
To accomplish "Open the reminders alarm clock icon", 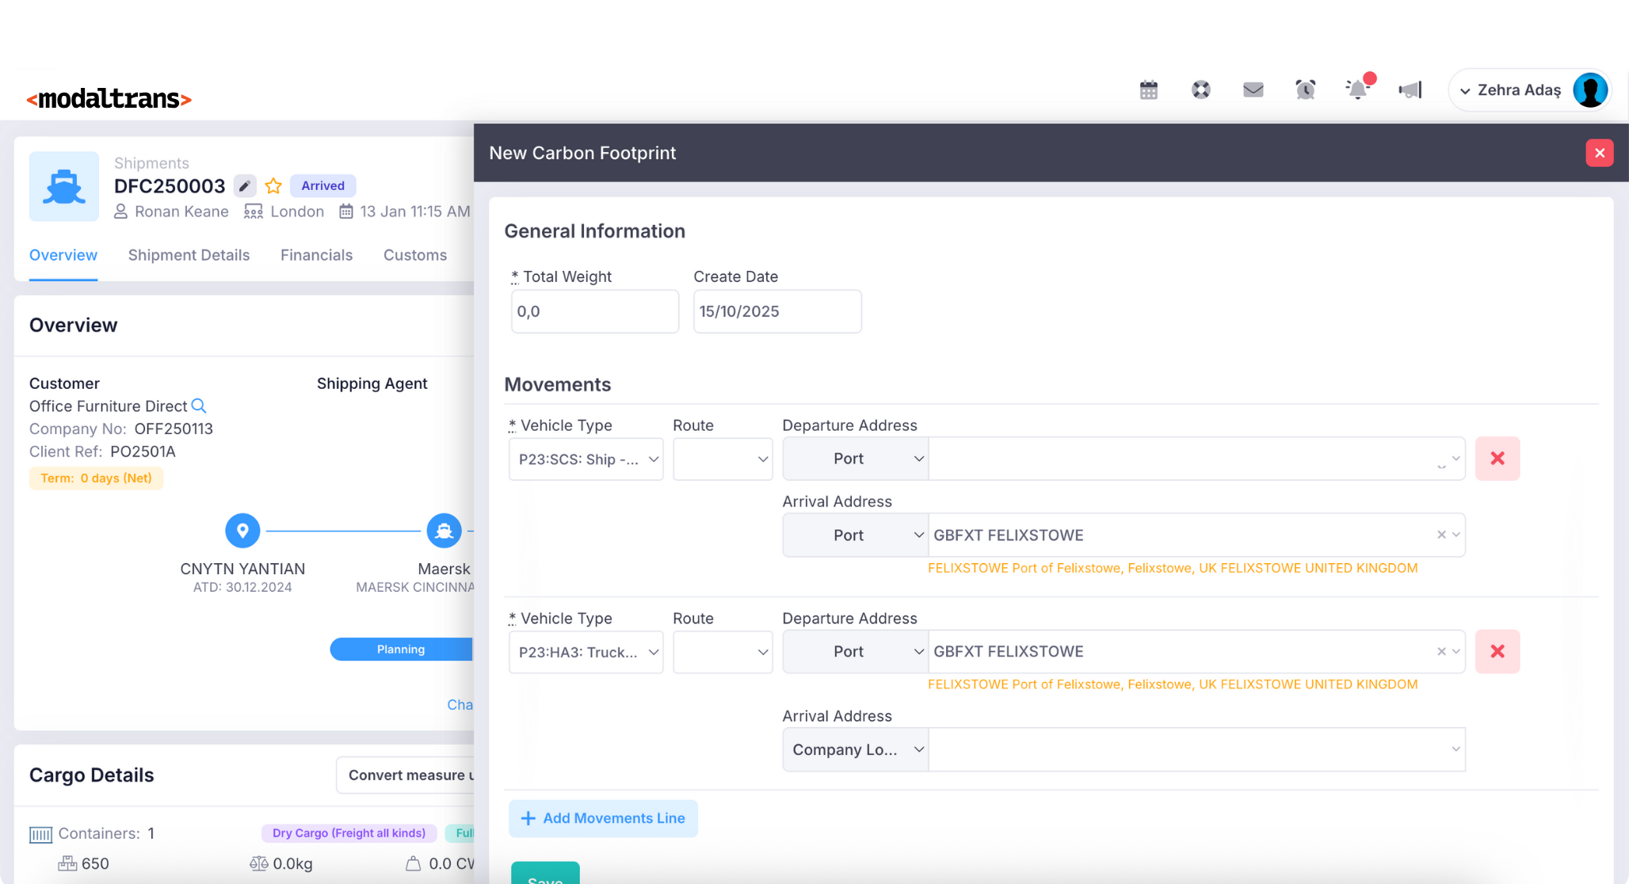I will tap(1305, 90).
